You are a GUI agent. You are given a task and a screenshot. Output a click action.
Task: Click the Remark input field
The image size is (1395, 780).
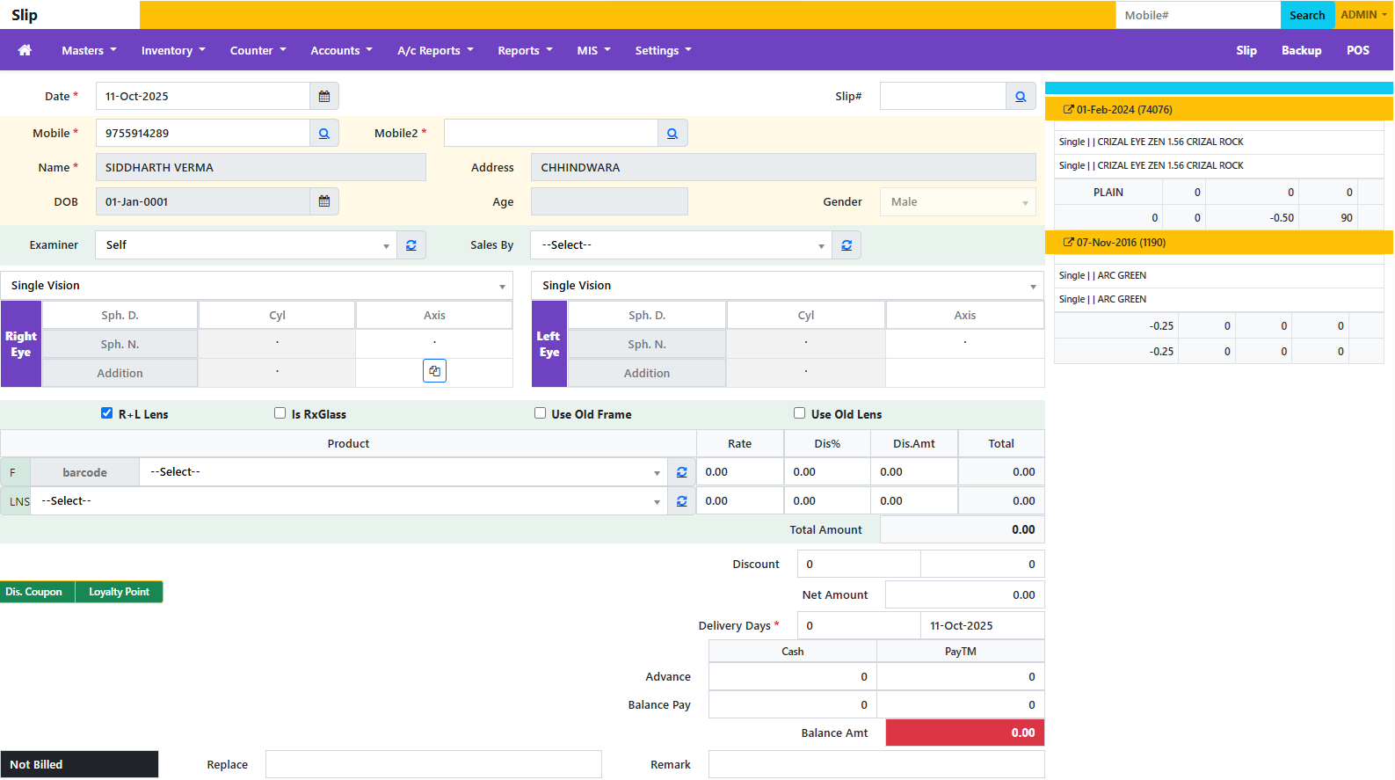click(876, 765)
